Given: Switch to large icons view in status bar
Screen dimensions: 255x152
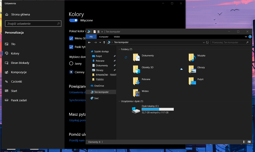Looking at the screenshot, I should 249,142.
